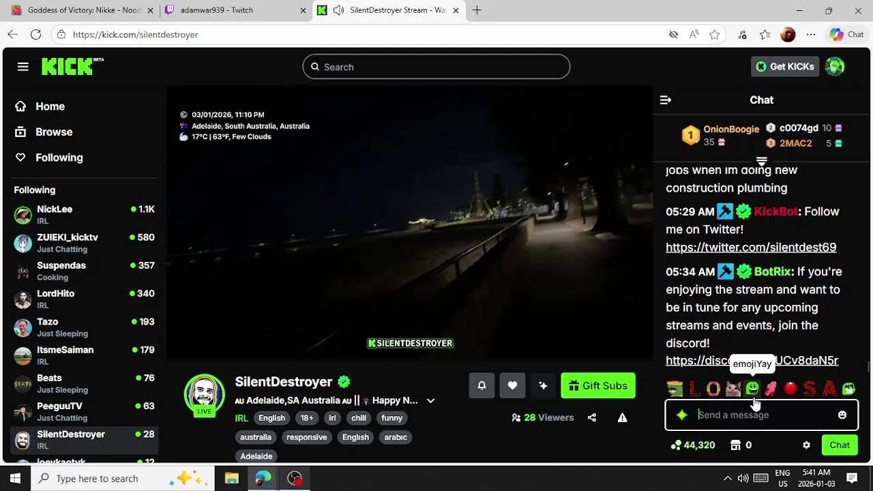Open ItsmeSaiman channel
The image size is (873, 491).
pos(85,355)
